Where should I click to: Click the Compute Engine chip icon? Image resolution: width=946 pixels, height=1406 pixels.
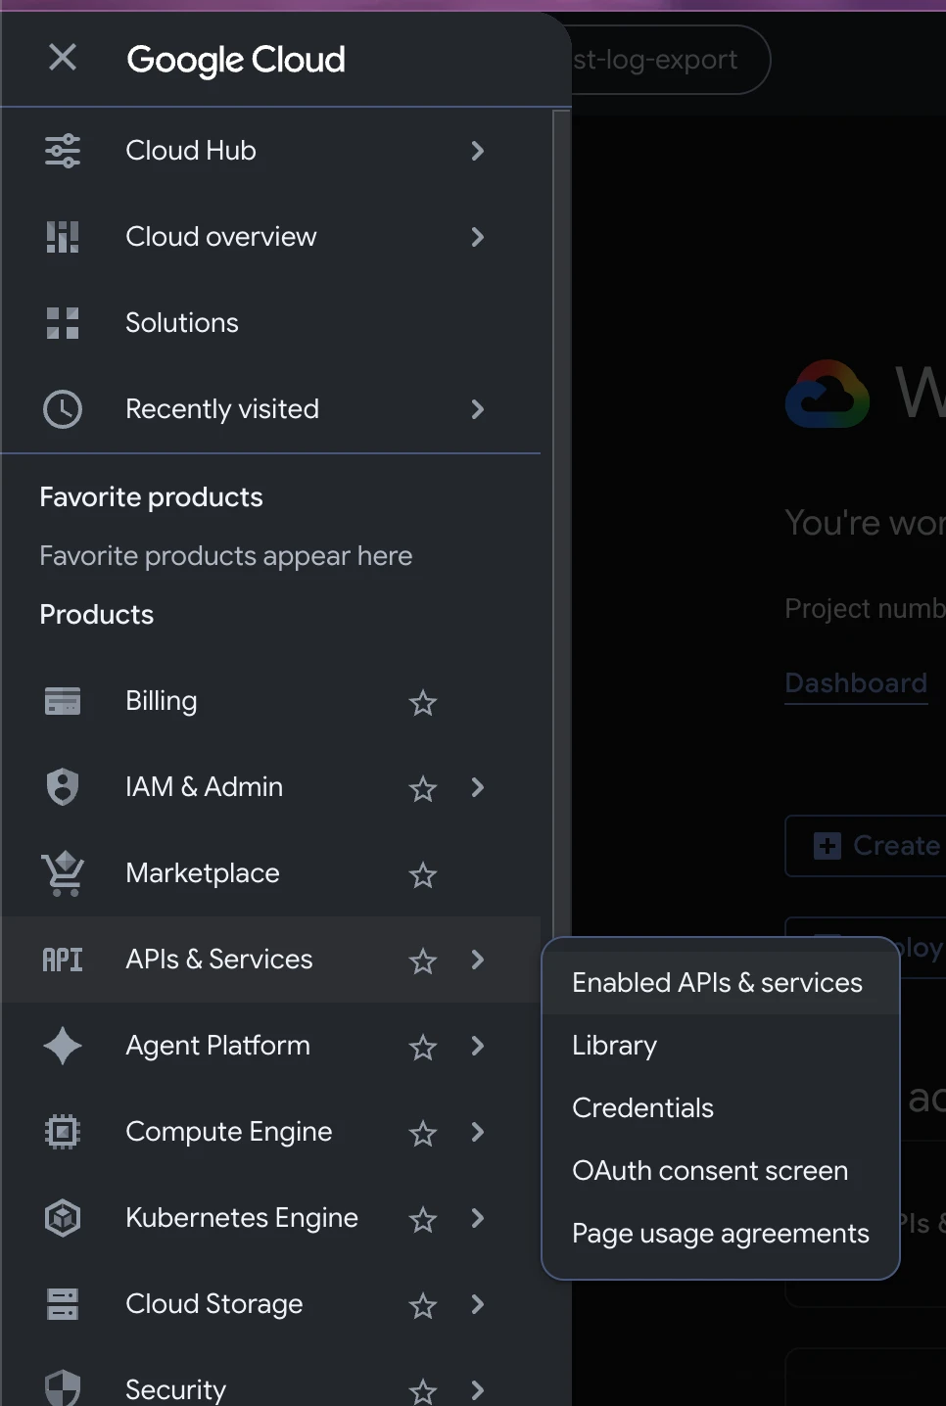click(63, 1132)
